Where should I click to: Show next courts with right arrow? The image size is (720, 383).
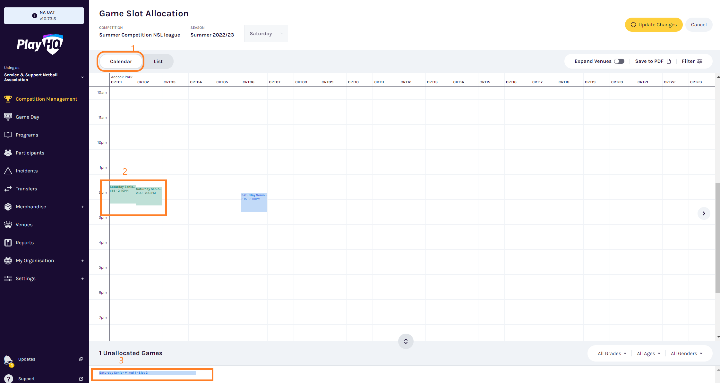click(x=704, y=213)
